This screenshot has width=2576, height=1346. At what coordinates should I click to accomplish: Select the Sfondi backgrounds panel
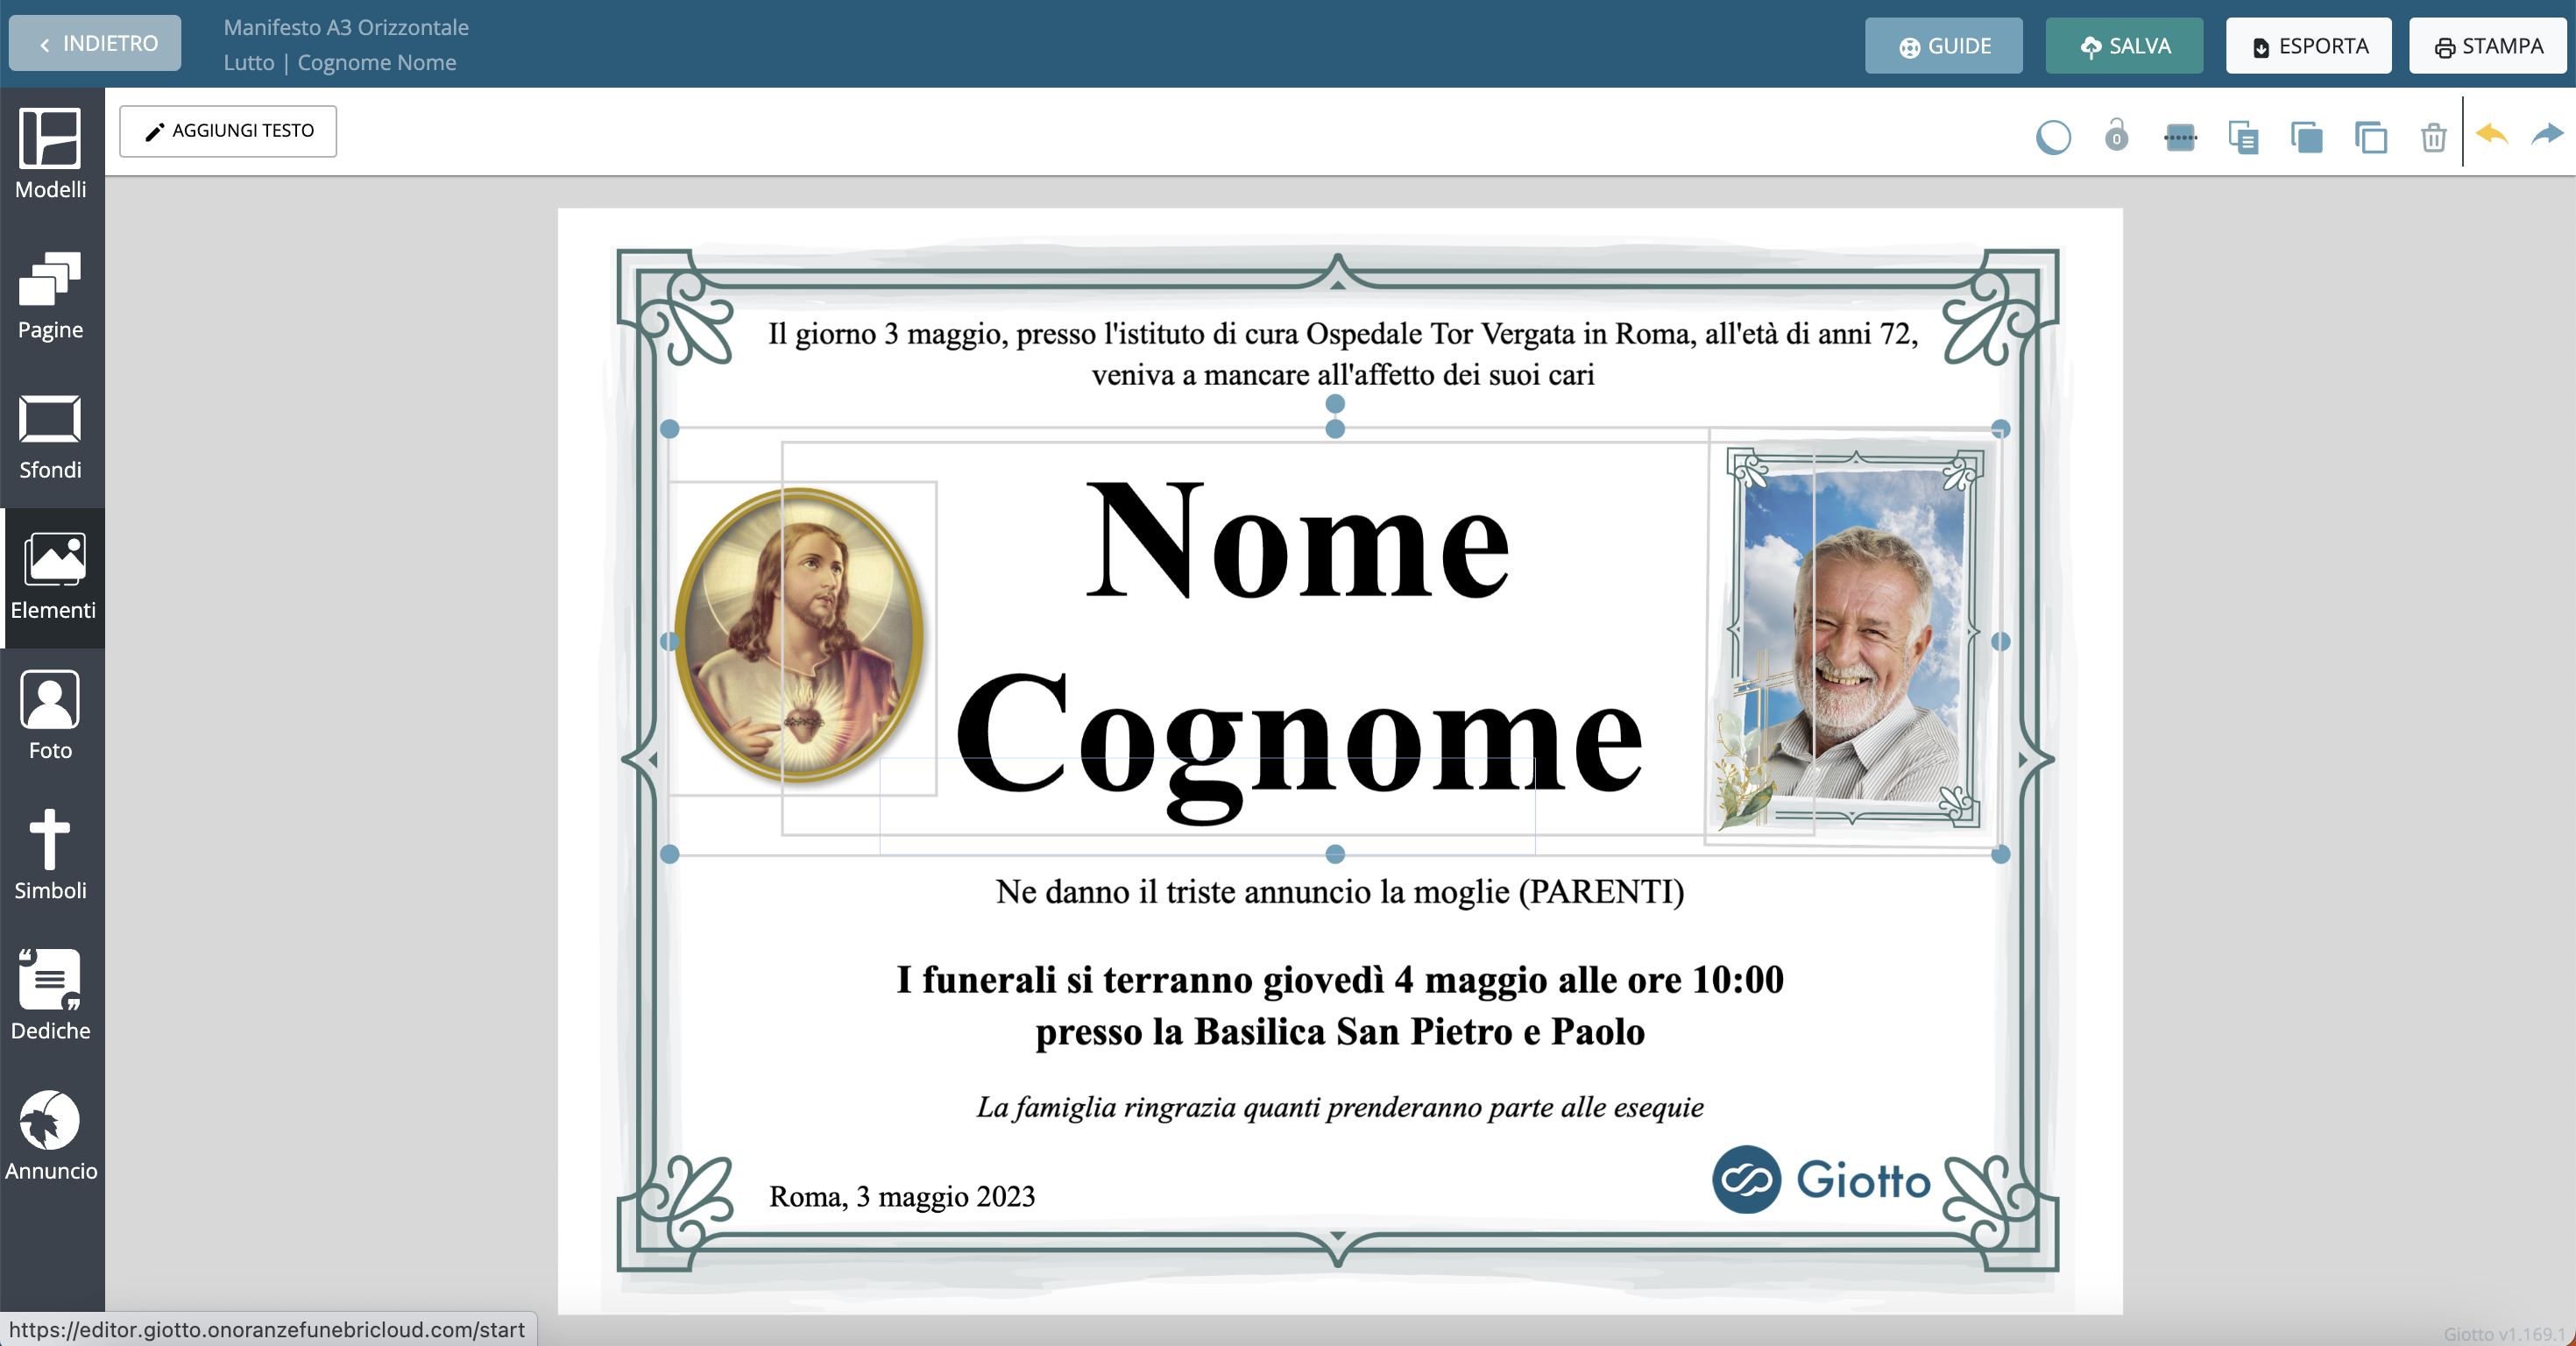(50, 434)
